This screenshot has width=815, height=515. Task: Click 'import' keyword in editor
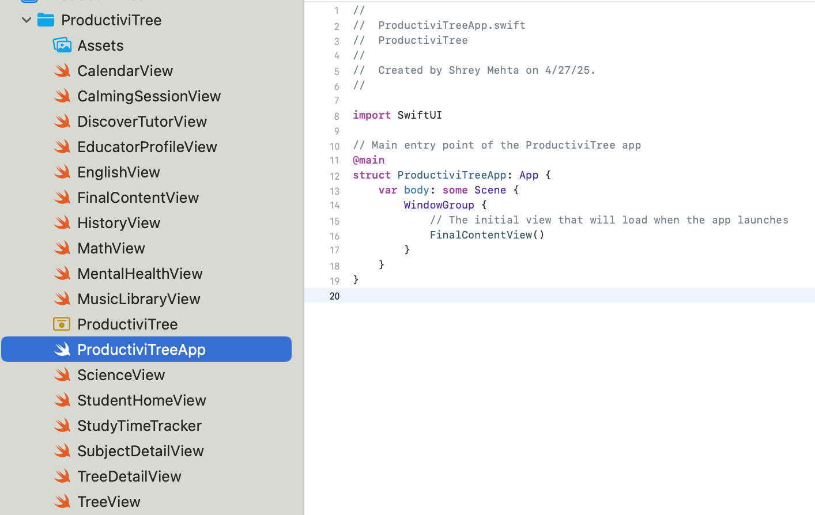[x=372, y=115]
